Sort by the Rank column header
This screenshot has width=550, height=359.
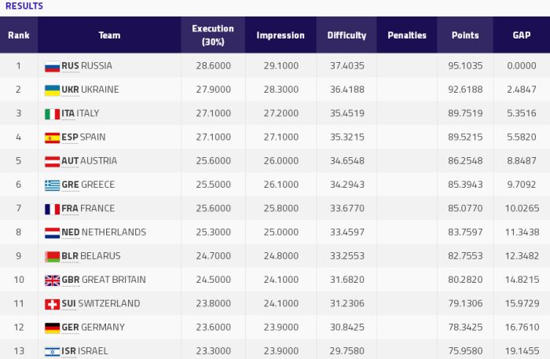(x=18, y=35)
